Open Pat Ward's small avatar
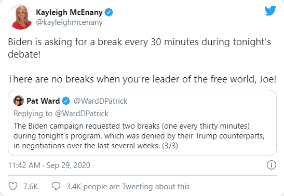The height and width of the screenshot is (196, 284). point(19,101)
